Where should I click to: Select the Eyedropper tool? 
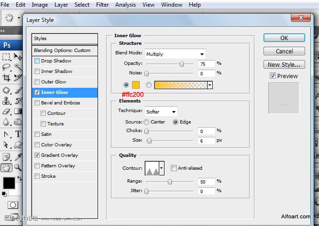click(18, 157)
